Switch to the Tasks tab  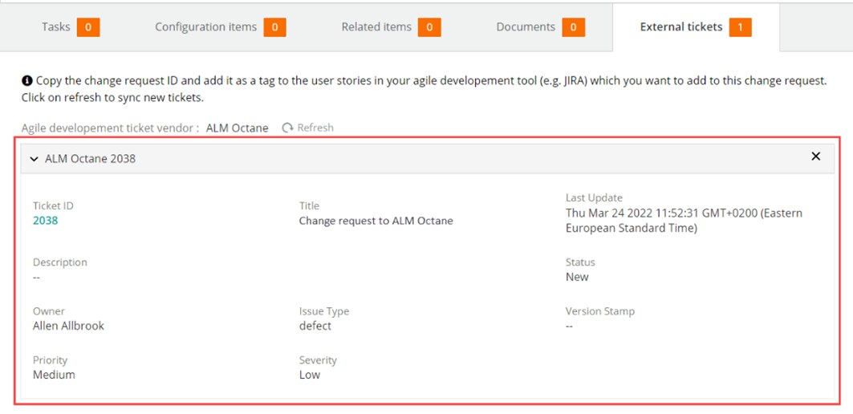click(x=56, y=27)
